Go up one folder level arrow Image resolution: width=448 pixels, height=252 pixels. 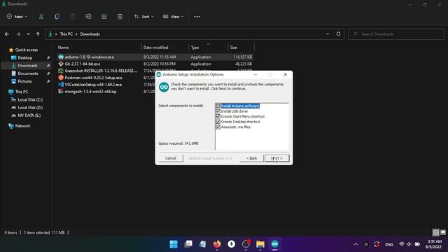point(38,34)
